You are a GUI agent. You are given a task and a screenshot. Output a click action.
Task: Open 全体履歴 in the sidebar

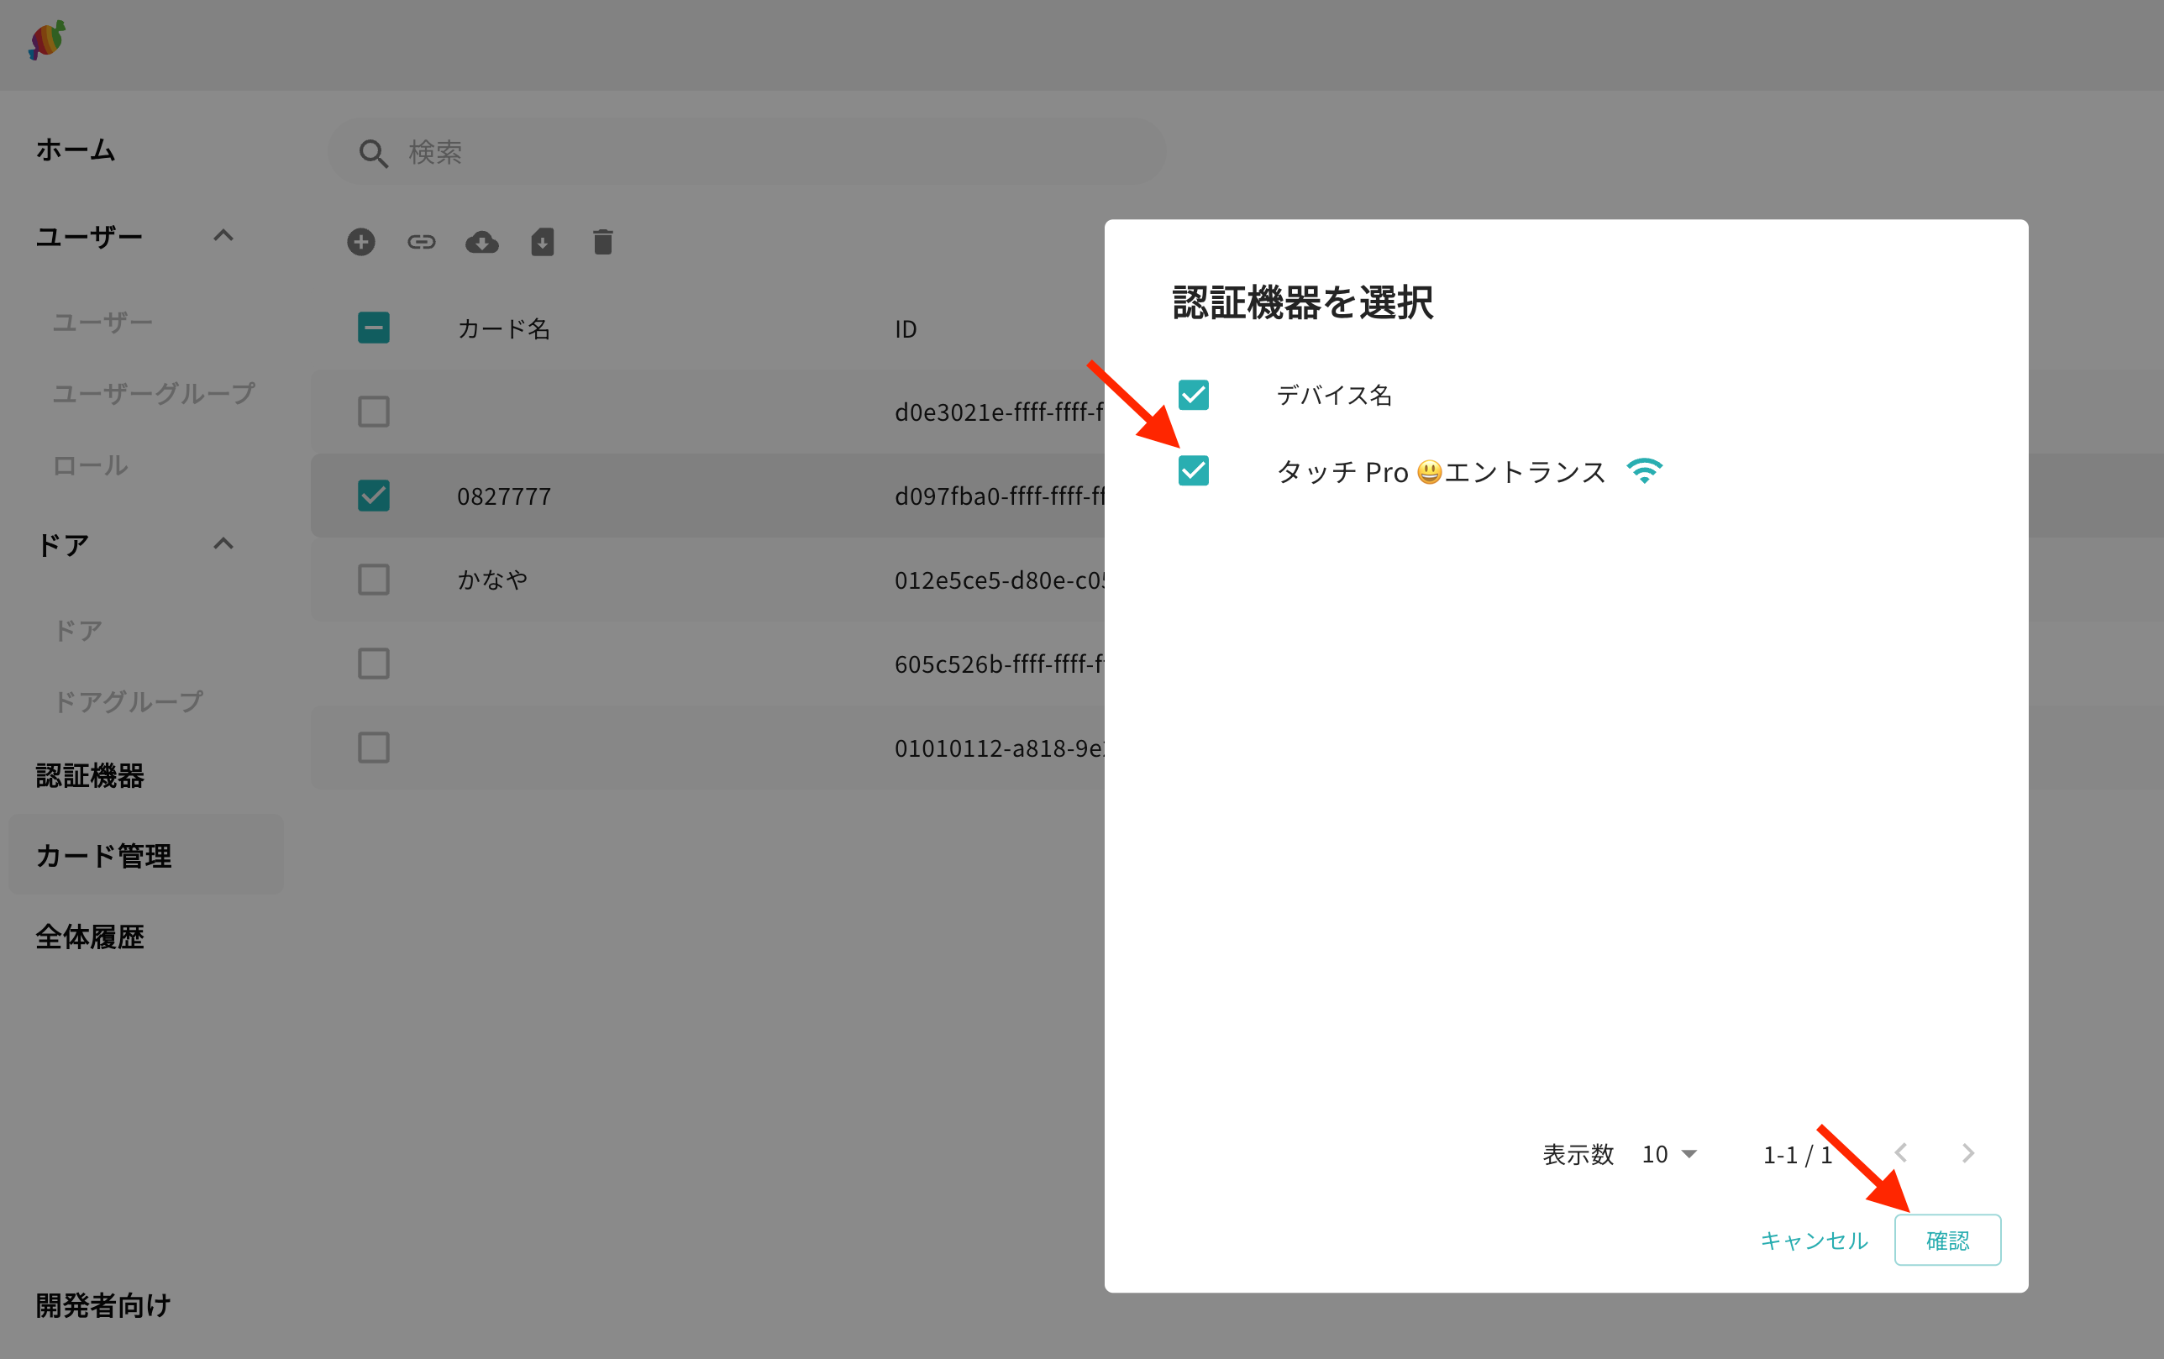90,937
